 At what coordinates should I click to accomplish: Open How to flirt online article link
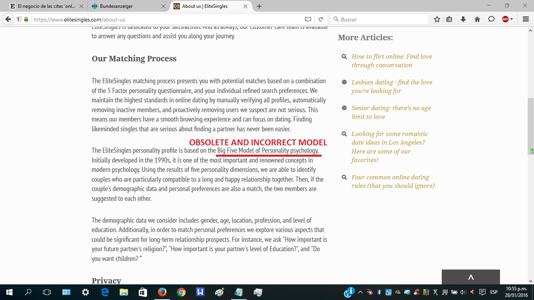(391, 61)
